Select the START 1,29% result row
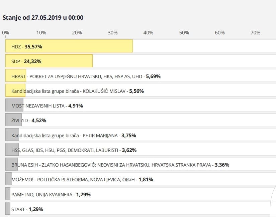The image size is (276, 217). [x=27, y=209]
